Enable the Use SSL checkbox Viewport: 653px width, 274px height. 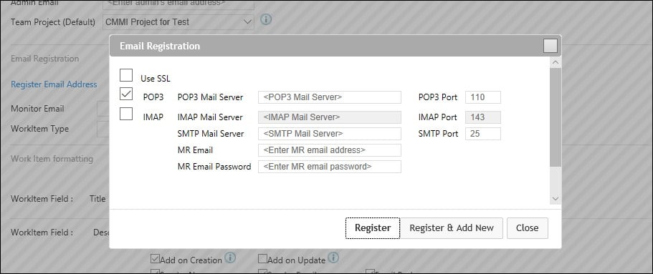(126, 76)
